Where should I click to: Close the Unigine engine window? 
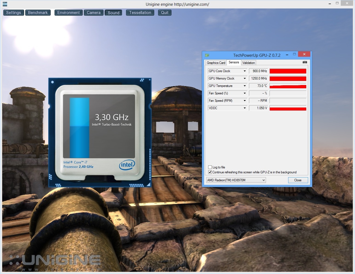tap(347, 3)
